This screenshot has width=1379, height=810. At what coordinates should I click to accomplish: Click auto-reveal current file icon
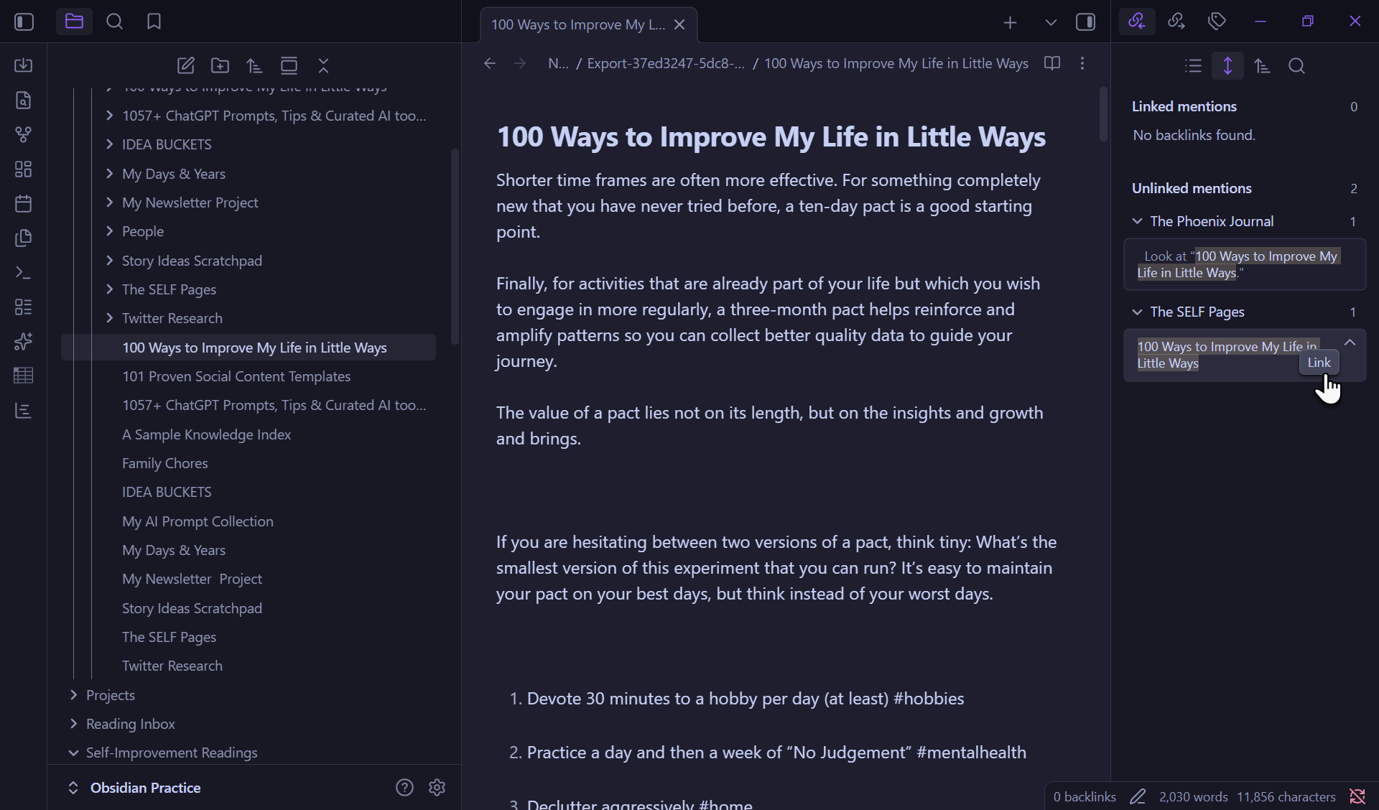(x=289, y=65)
